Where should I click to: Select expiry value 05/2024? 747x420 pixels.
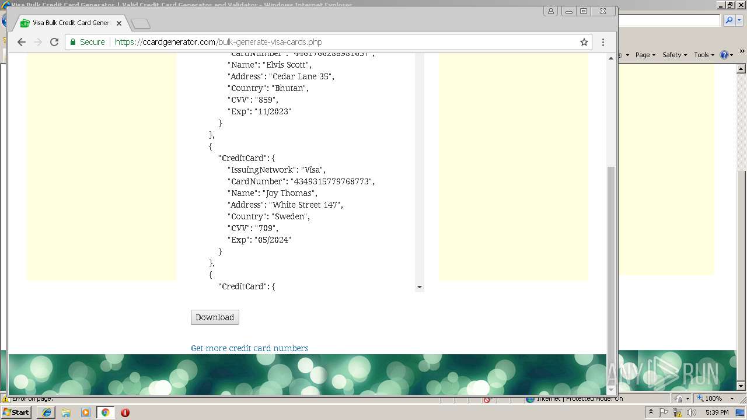pos(273,240)
